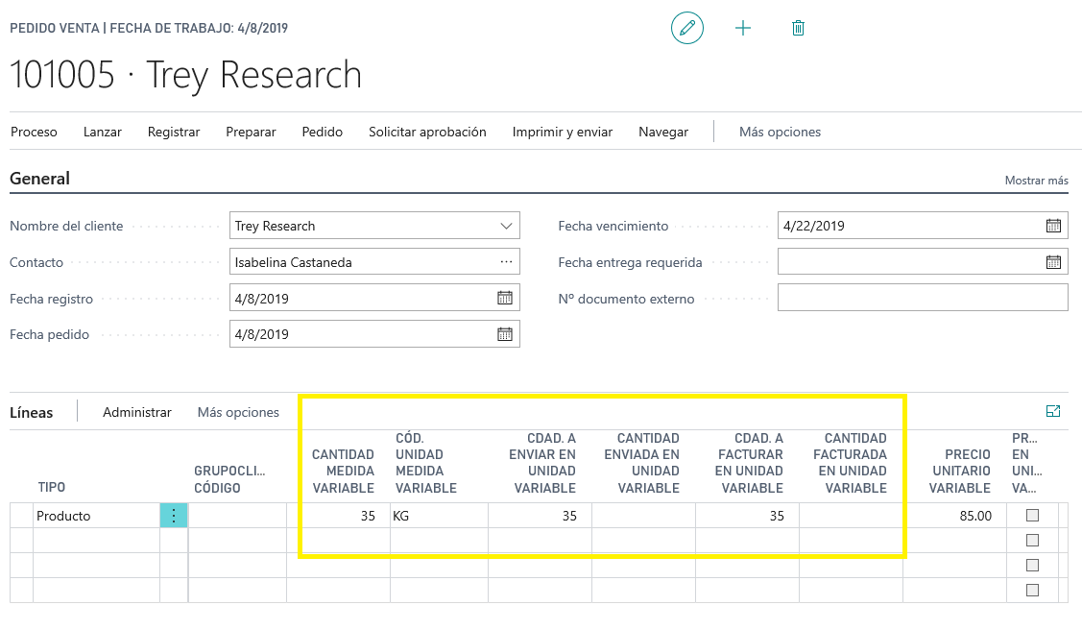Tick the checkbox in the fourth line row

tap(1032, 590)
